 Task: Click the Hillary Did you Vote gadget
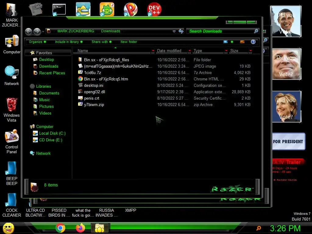click(287, 106)
